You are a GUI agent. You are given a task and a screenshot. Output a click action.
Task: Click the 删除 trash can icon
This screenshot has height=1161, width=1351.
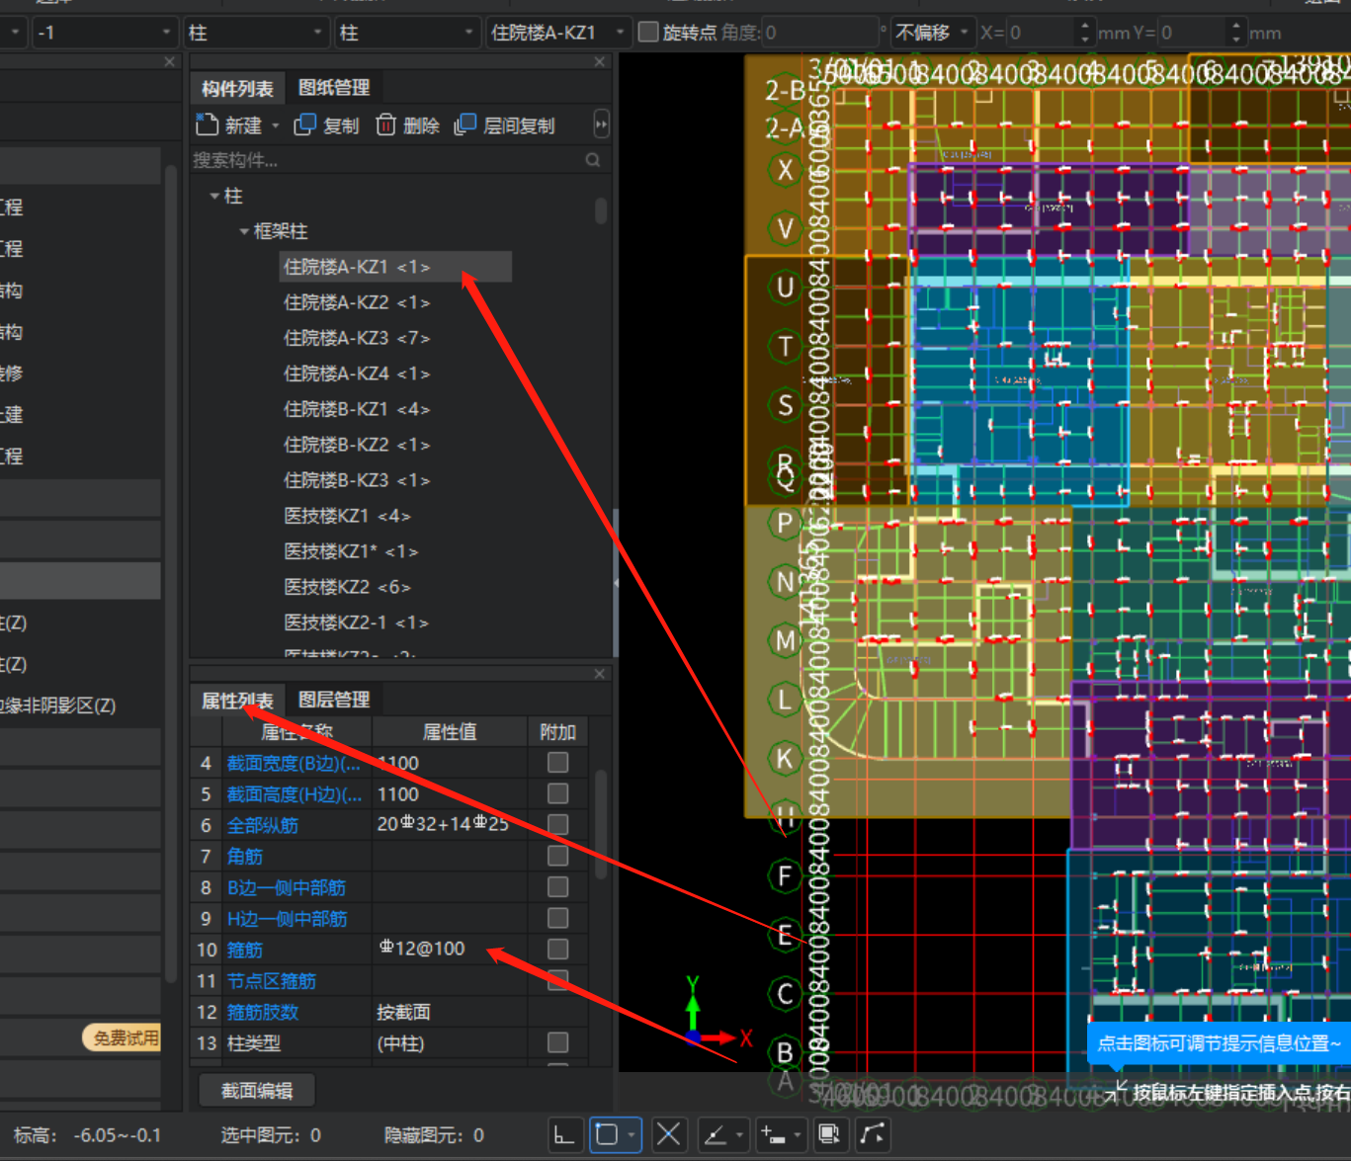(385, 124)
